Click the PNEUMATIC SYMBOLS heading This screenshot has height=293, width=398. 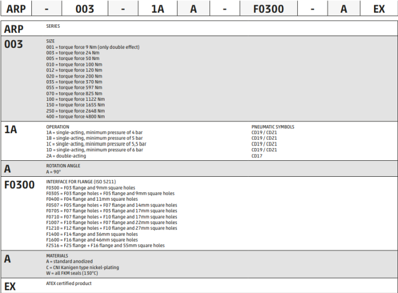click(x=273, y=127)
